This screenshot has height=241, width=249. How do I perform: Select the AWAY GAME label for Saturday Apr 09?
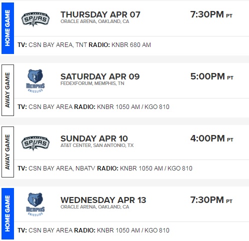7,90
